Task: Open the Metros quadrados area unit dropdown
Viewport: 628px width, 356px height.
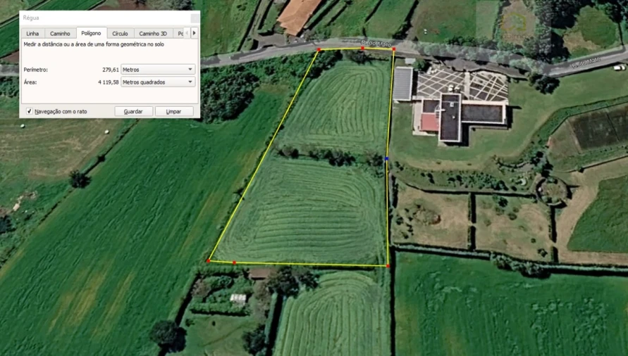Action: 158,82
